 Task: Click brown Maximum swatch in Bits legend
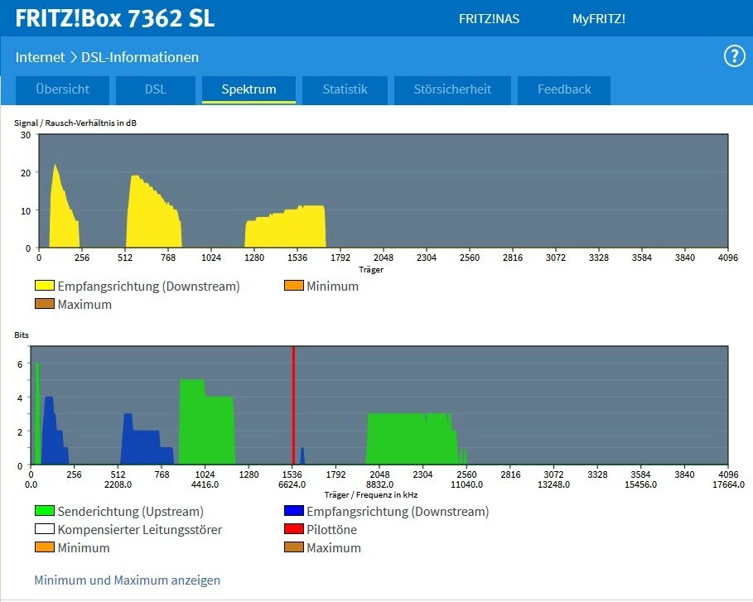[x=293, y=547]
